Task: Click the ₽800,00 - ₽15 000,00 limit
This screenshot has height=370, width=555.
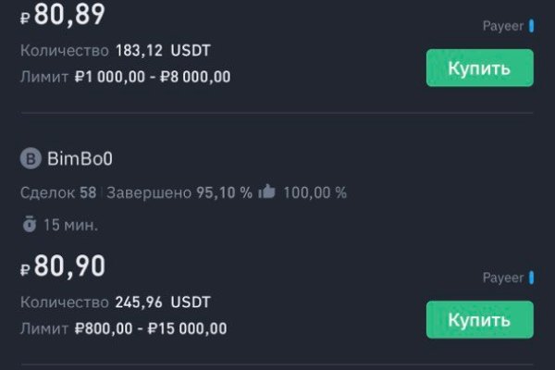Action: (x=151, y=328)
